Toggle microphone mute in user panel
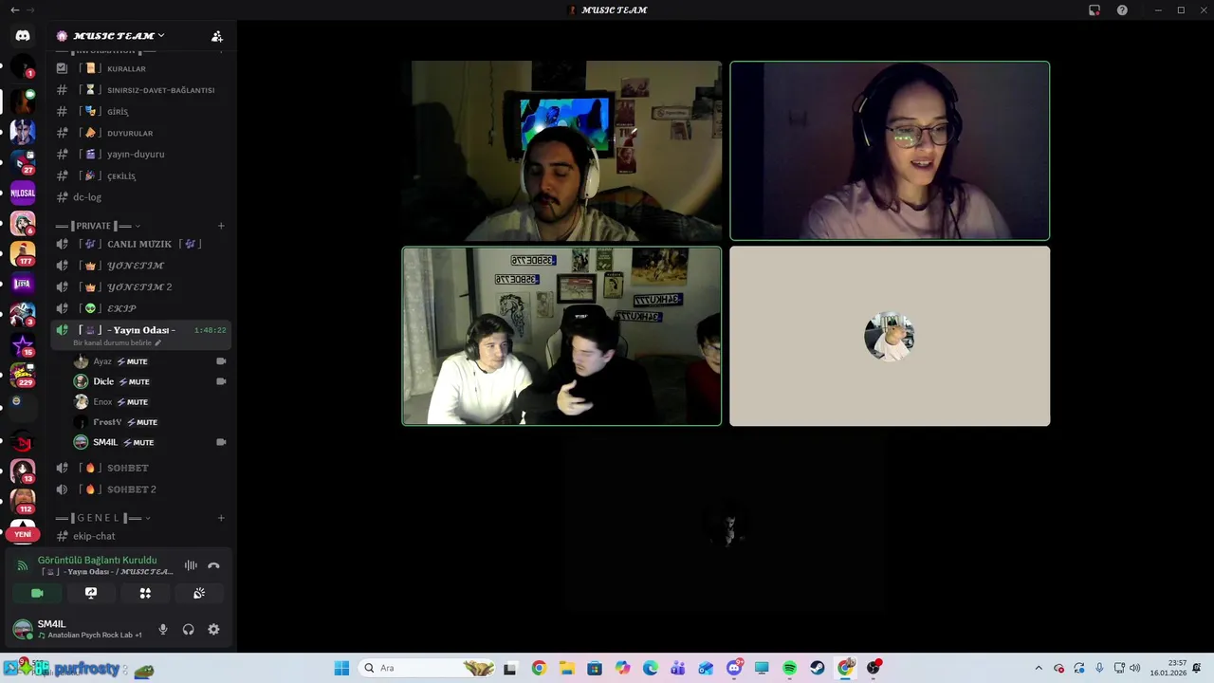Viewport: 1214px width, 683px height. click(163, 629)
